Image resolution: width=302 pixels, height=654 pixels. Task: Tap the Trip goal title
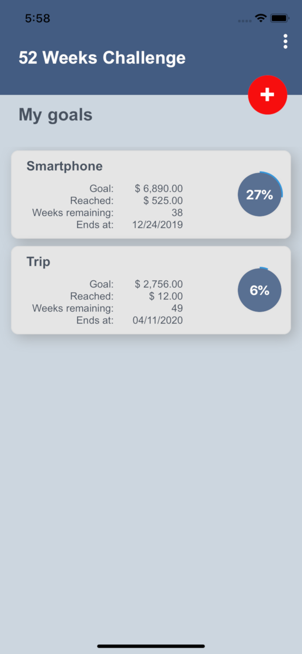[38, 262]
